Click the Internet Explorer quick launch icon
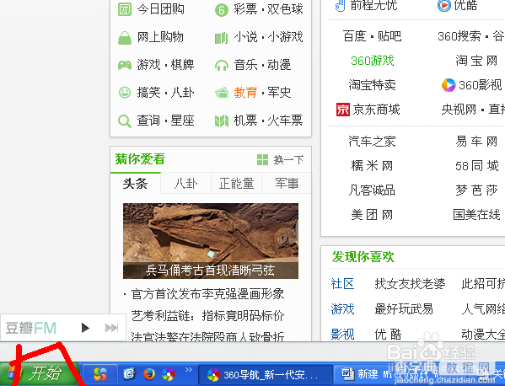Viewport: 505px width, 386px height. point(130,374)
